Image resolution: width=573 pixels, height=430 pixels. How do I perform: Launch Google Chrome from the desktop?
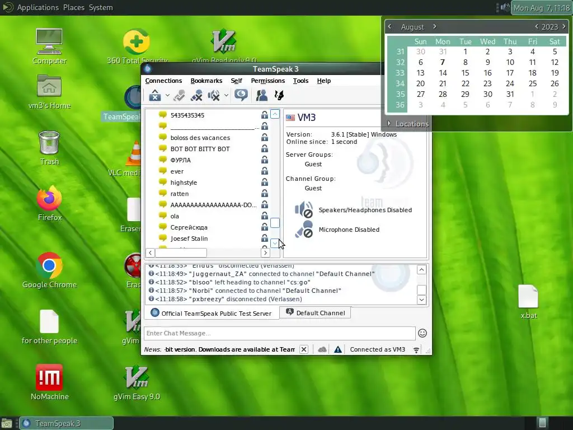49,270
